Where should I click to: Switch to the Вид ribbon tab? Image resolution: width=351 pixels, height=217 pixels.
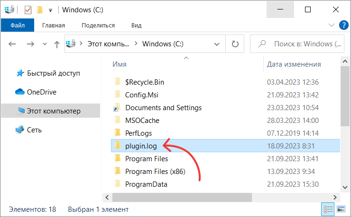click(x=136, y=25)
